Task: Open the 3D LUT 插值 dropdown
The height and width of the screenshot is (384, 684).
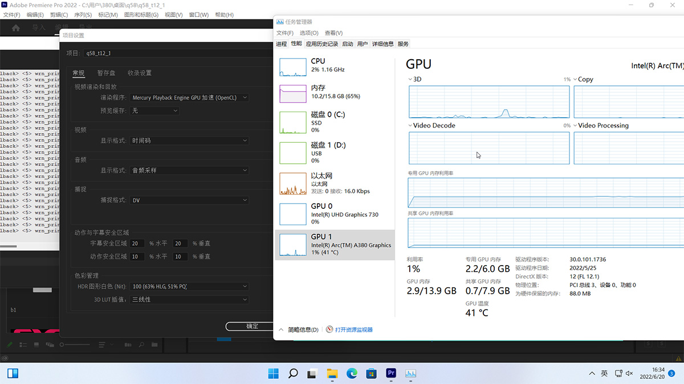Action: (190, 299)
